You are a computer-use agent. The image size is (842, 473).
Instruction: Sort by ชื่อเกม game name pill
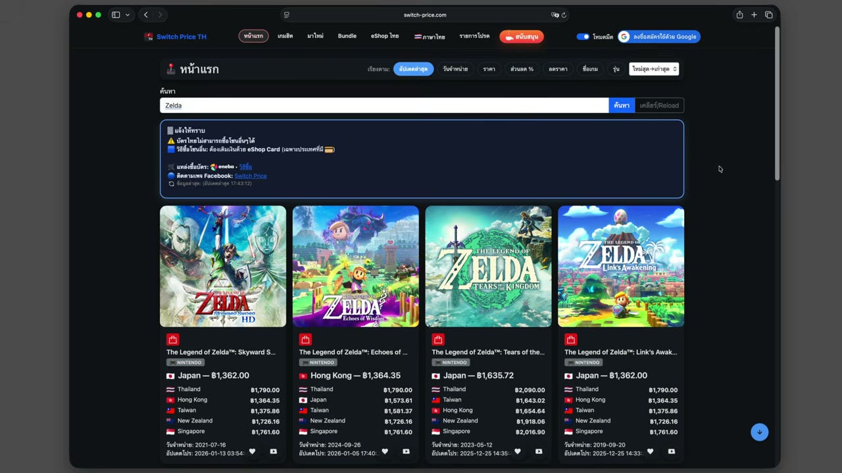click(590, 69)
